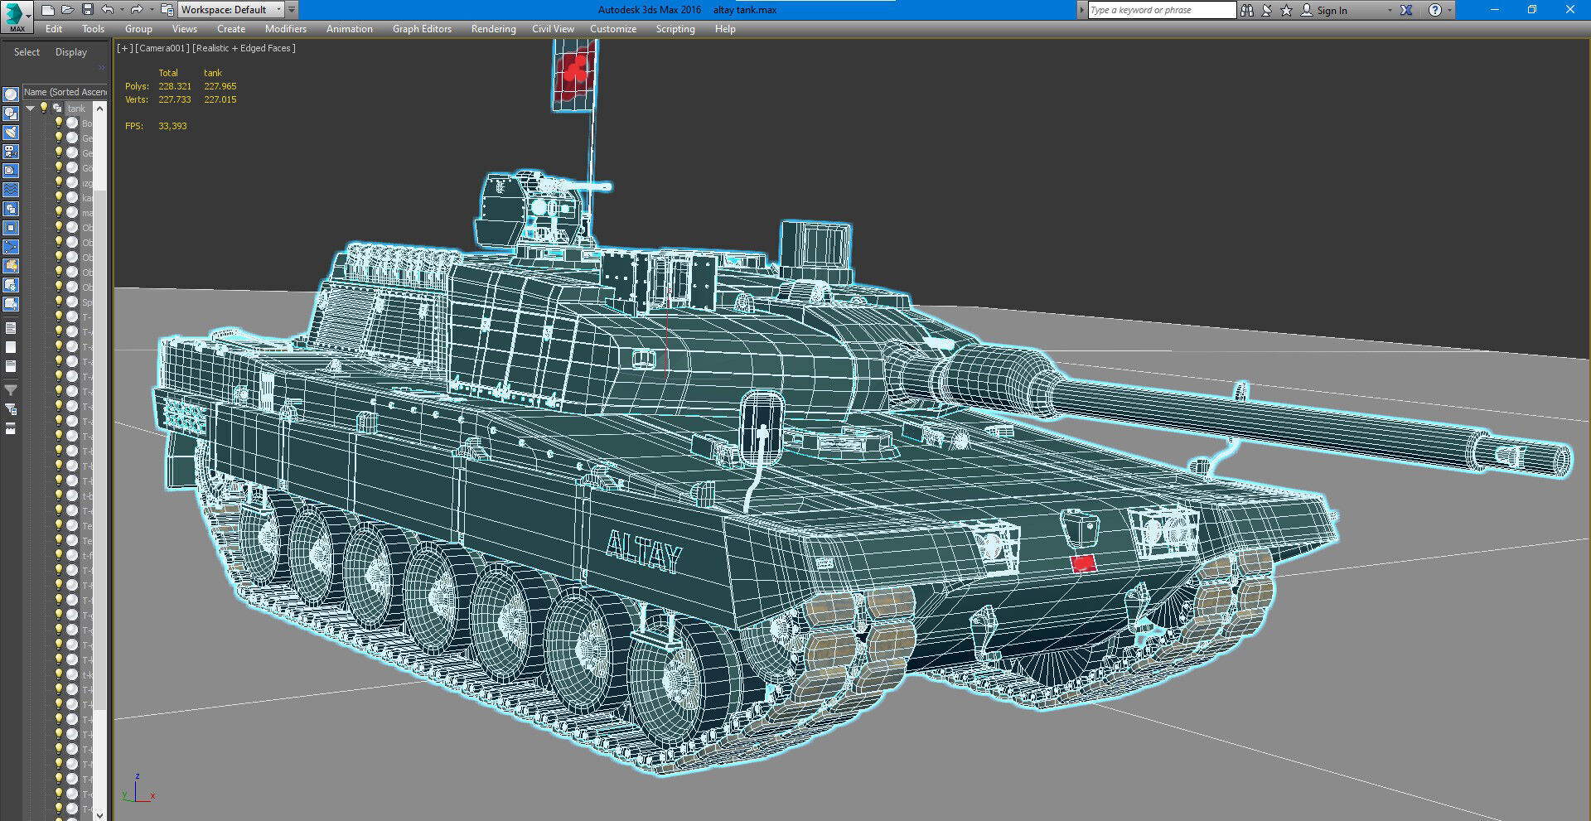Click the Set Project Folder icon

[x=167, y=10]
